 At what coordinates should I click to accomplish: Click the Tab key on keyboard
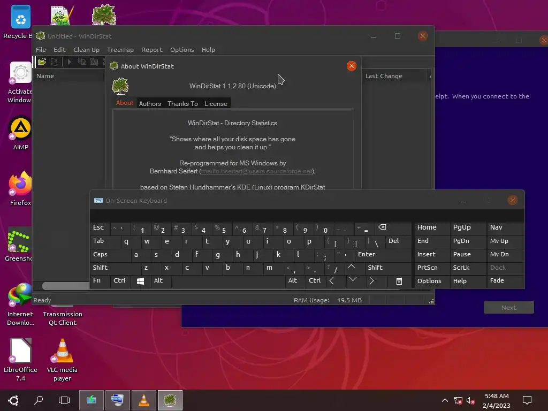(x=106, y=241)
